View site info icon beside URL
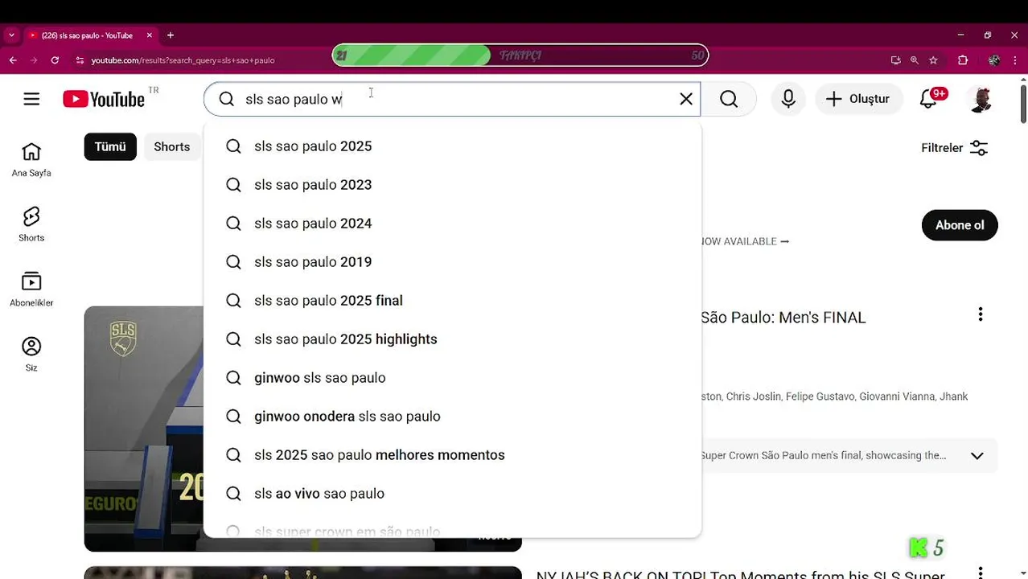Screen dimensions: 1028x579 pyautogui.click(x=79, y=60)
